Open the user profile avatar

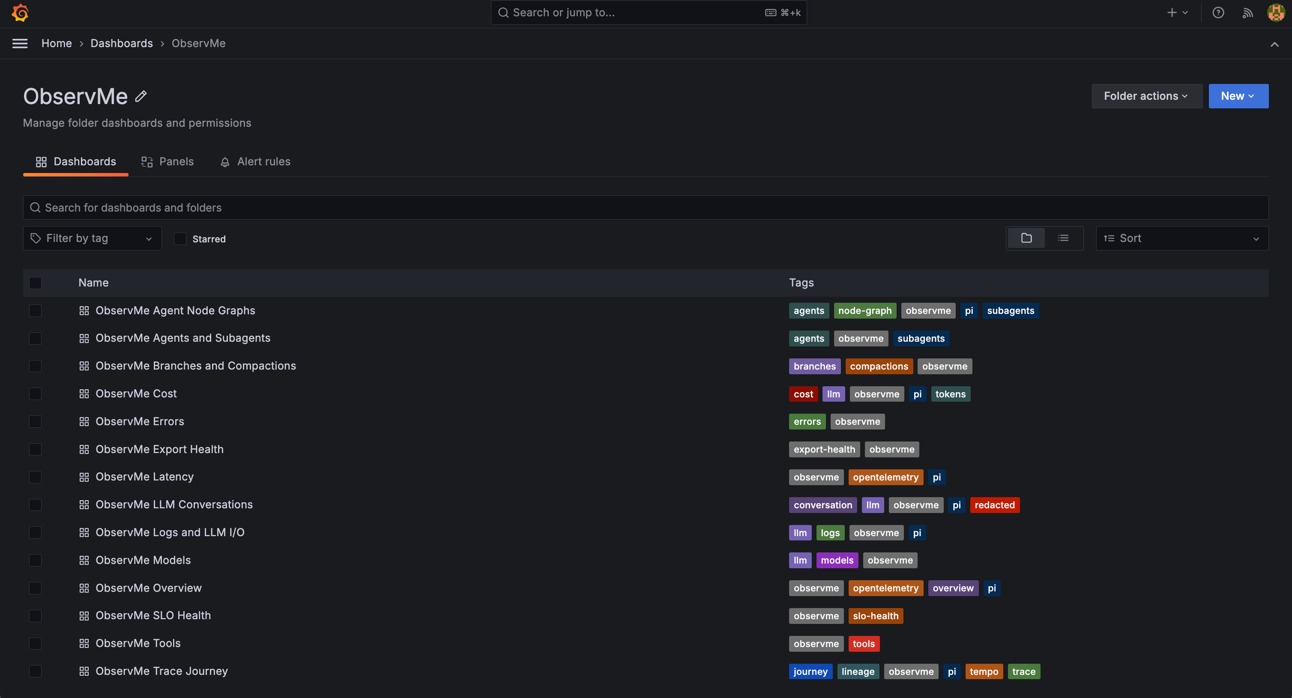tap(1276, 13)
